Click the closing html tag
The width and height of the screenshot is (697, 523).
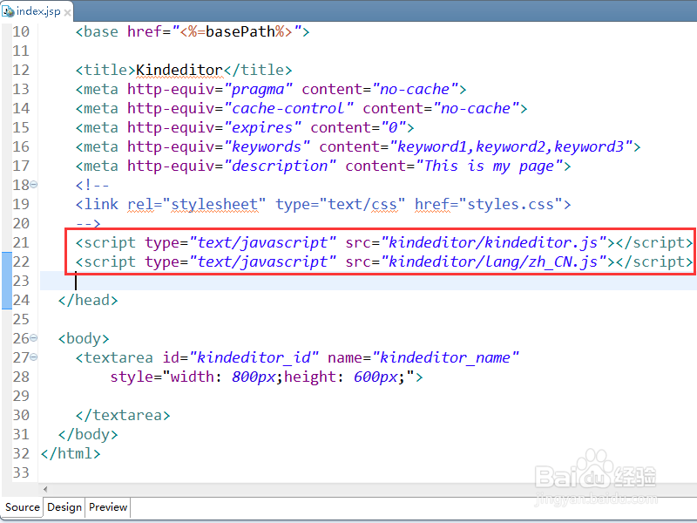coord(71,453)
